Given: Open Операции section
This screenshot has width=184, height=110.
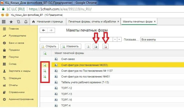Looking at the screenshot, I should point(15,78).
